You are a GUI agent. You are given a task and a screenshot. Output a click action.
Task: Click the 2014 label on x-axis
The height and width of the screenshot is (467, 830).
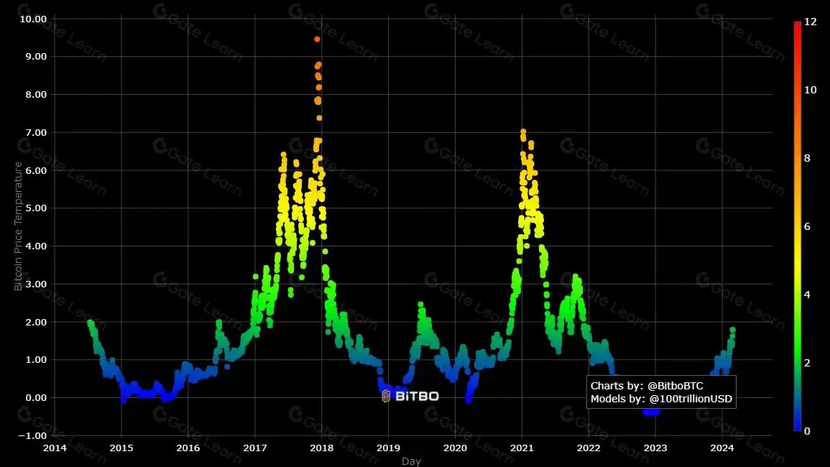coord(55,448)
